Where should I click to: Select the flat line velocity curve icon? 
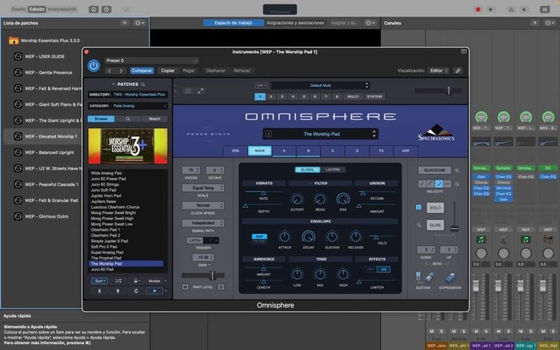[x=447, y=184]
